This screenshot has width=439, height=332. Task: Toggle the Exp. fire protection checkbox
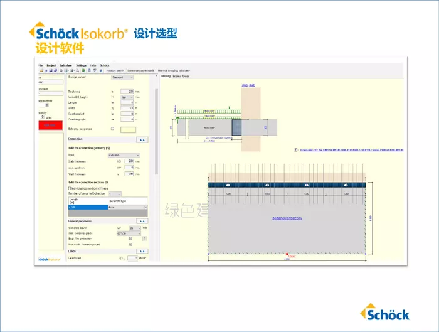[130, 238]
